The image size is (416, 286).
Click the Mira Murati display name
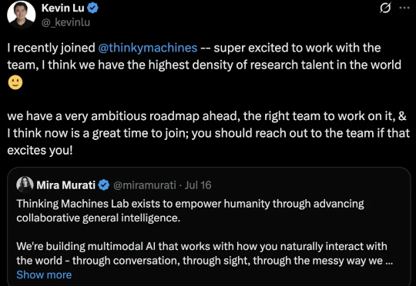coord(65,185)
